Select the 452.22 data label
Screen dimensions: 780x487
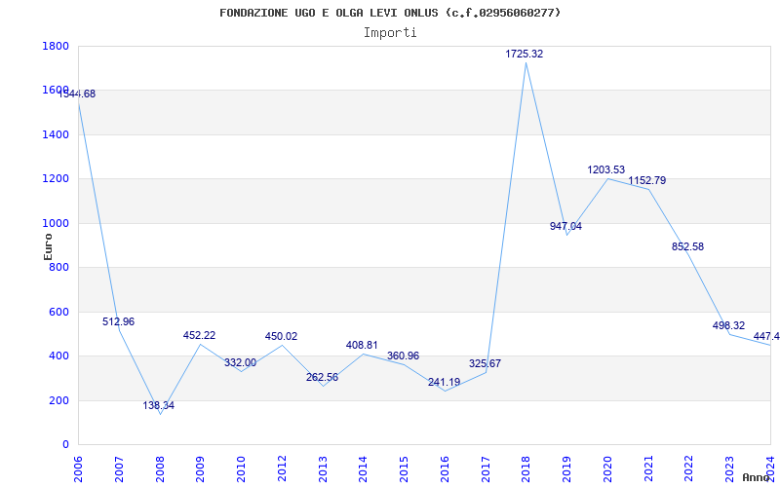[x=200, y=335]
